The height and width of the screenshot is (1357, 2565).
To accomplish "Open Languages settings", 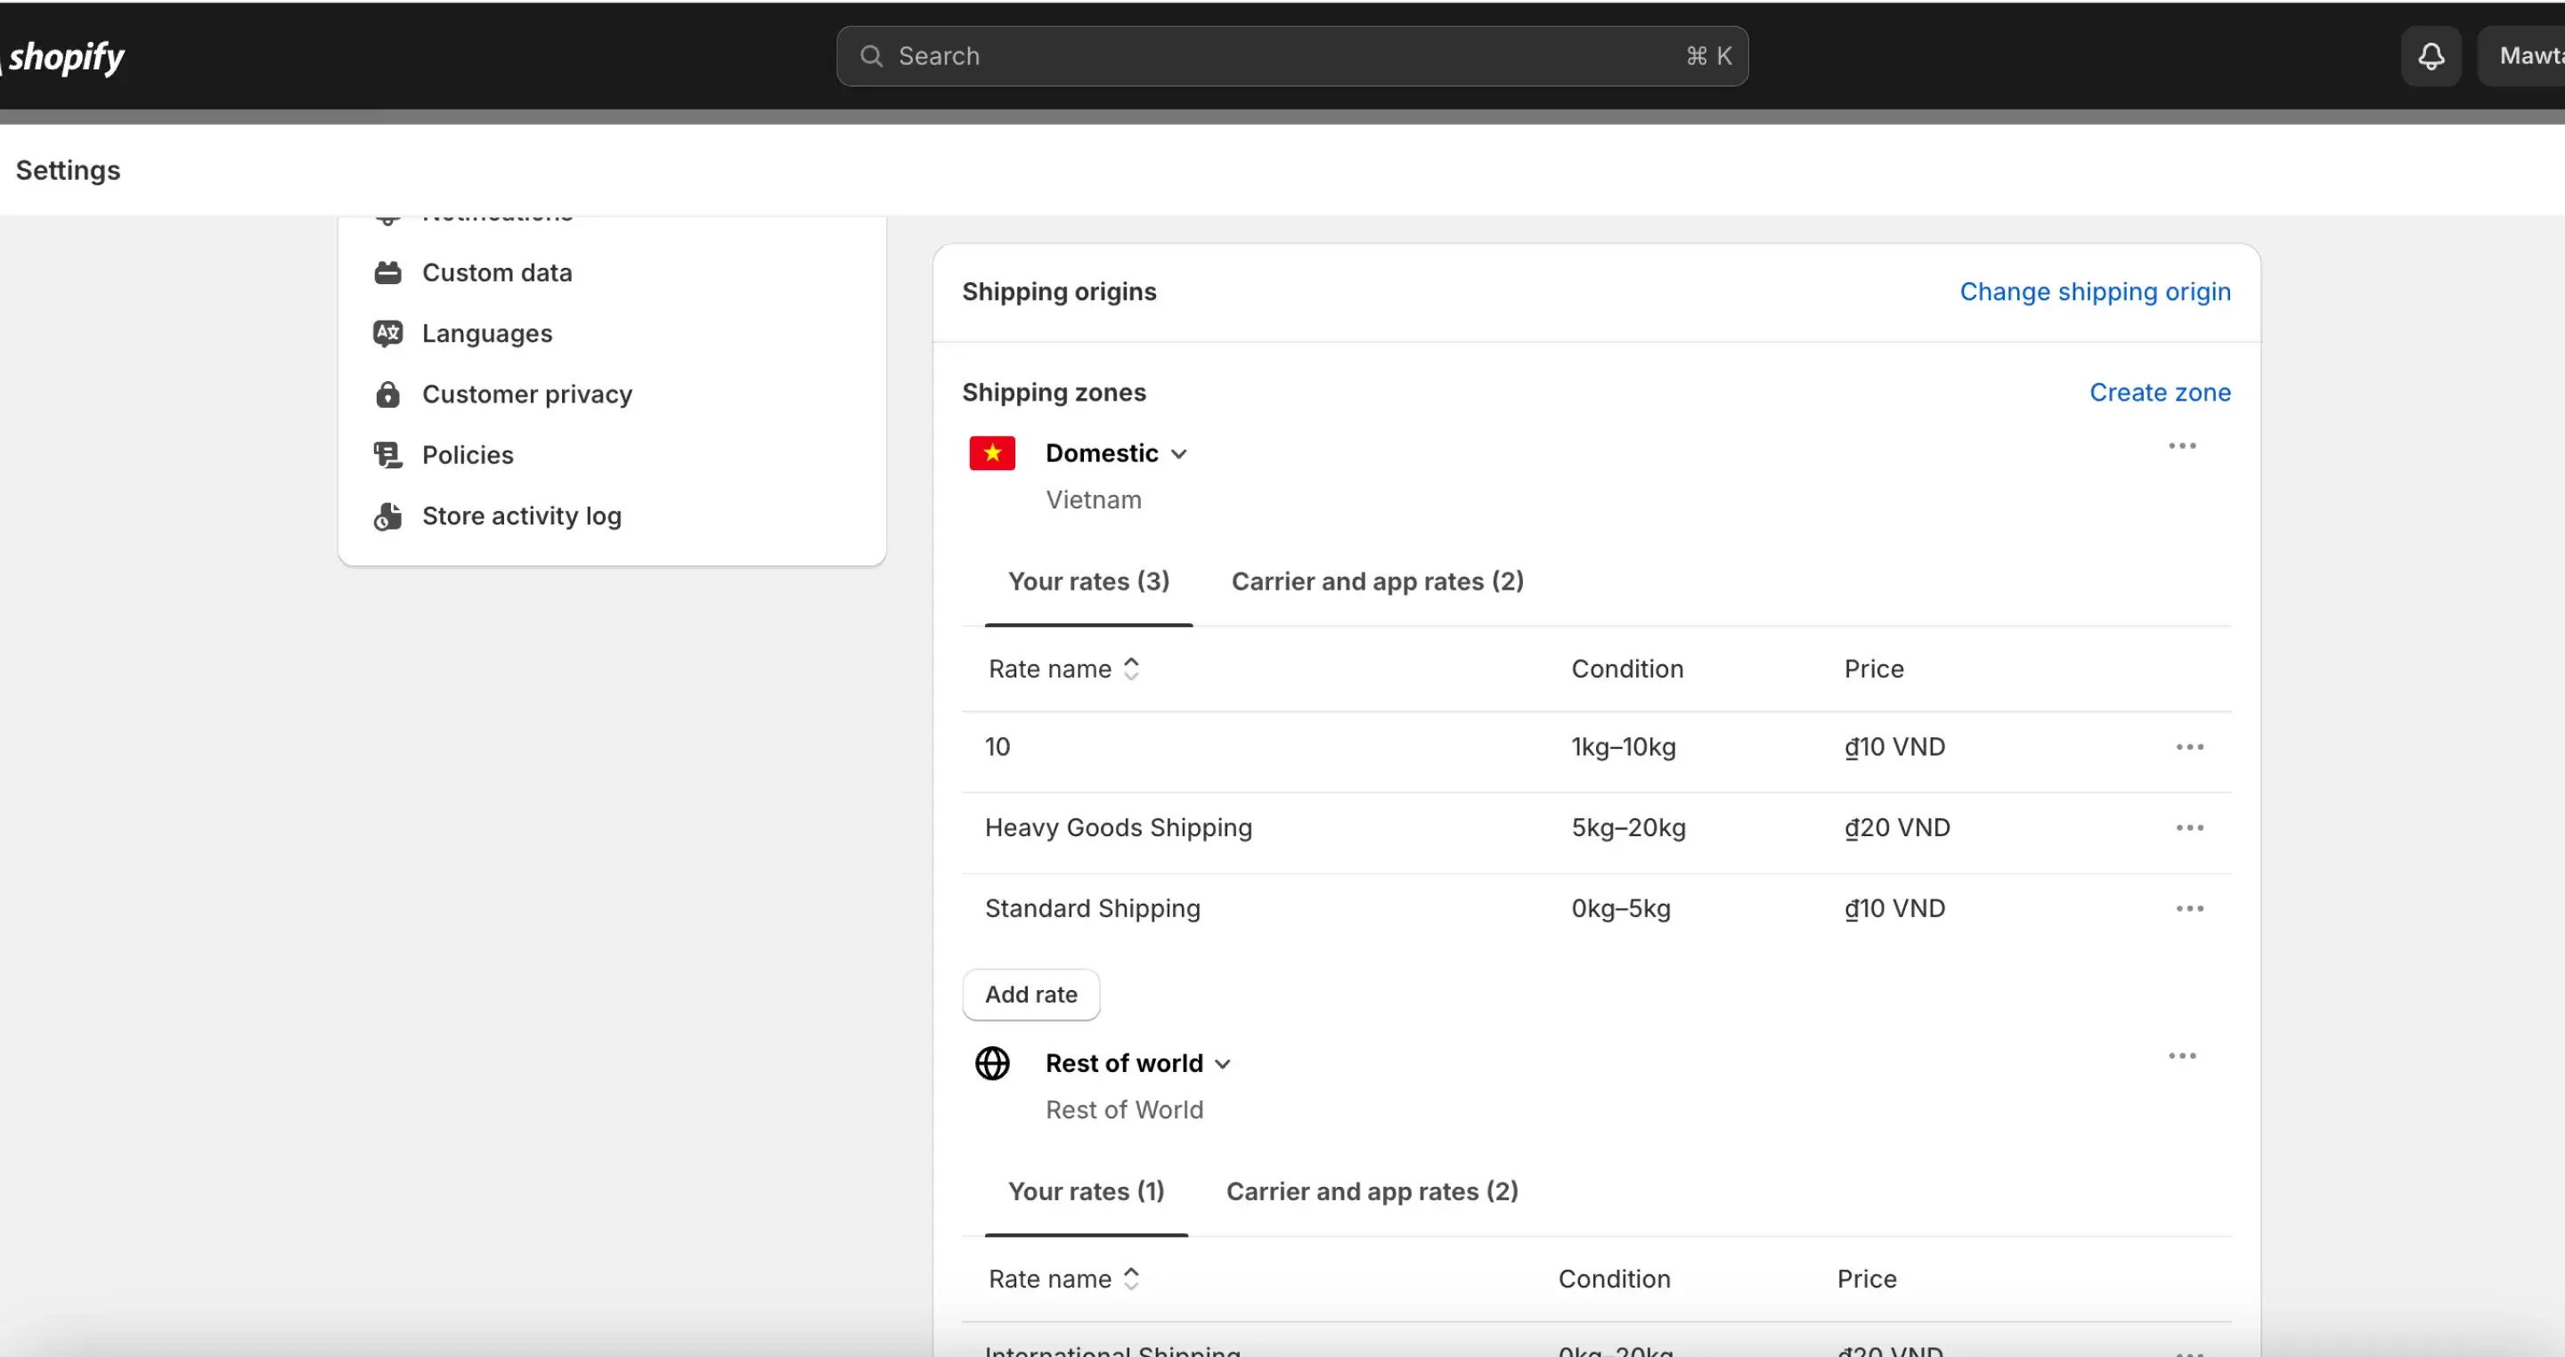I will pos(487,334).
